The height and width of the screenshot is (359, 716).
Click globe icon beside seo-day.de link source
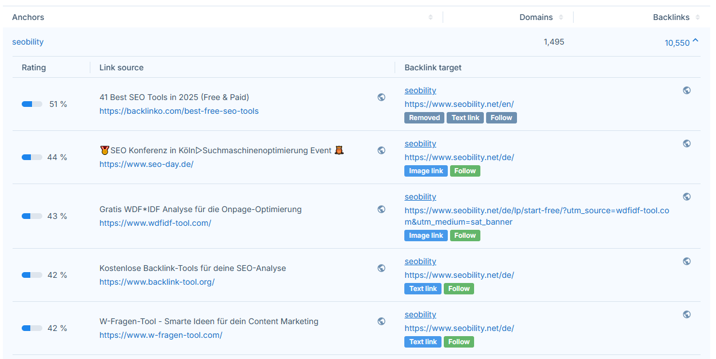[x=381, y=150]
